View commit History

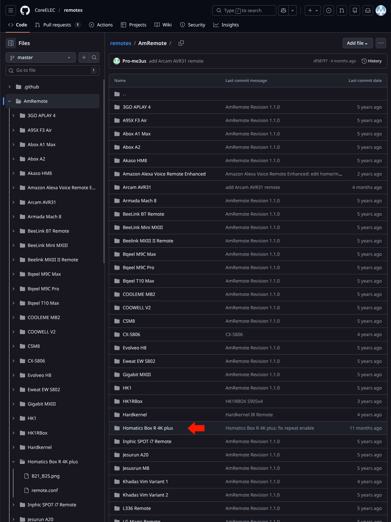click(372, 61)
